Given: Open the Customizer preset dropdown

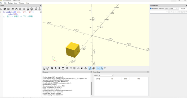Looking at the screenshot, I should pos(159,12).
